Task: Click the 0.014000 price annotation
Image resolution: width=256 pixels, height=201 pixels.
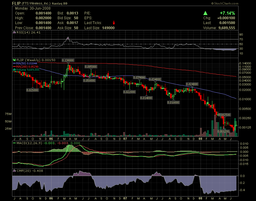Action: (x=146, y=98)
